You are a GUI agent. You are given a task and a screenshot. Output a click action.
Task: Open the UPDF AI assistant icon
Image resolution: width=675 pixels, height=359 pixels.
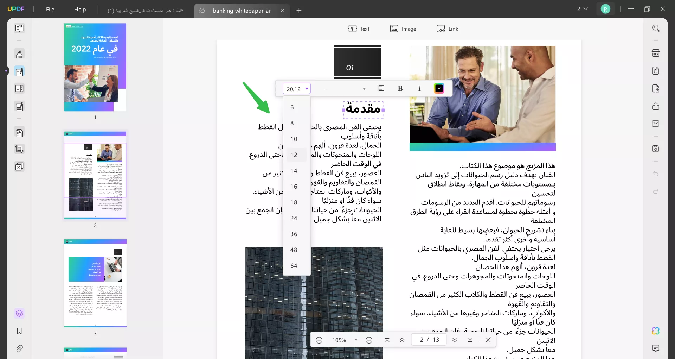click(656, 331)
